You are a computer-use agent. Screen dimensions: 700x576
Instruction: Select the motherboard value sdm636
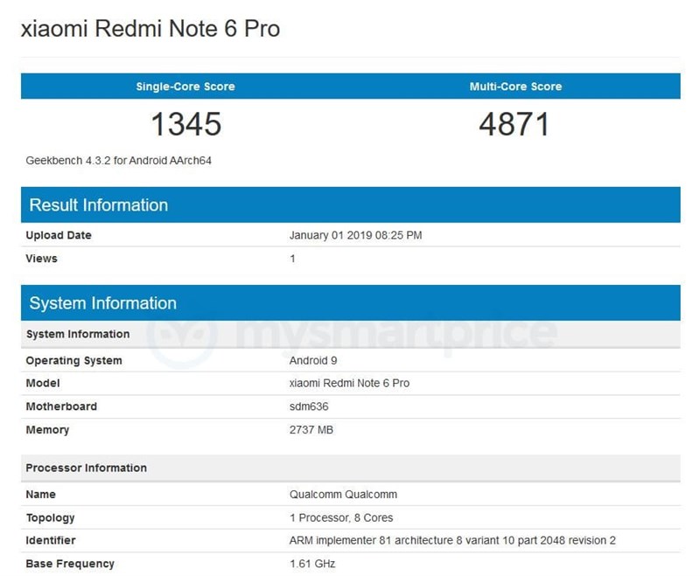(x=309, y=406)
